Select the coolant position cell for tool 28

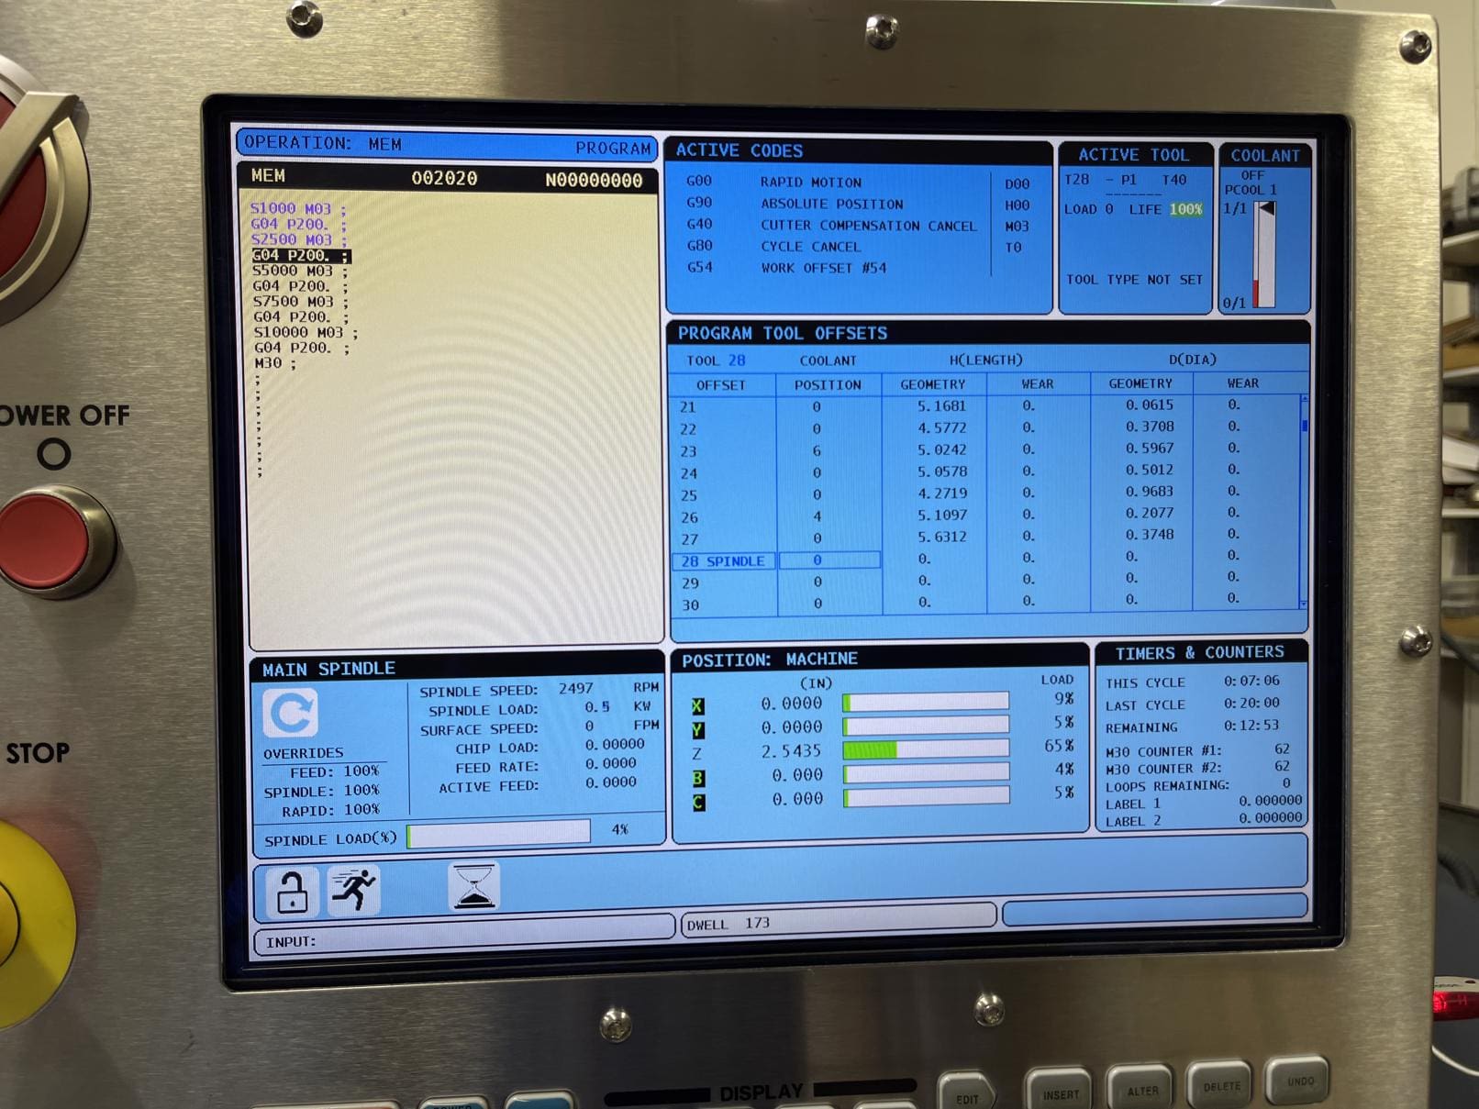click(x=828, y=560)
